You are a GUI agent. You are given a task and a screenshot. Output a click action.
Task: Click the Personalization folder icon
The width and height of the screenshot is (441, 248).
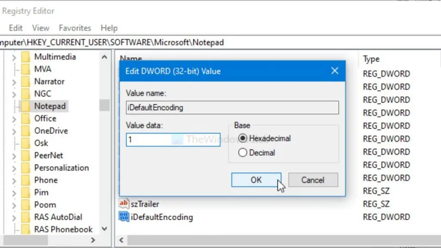coord(25,168)
